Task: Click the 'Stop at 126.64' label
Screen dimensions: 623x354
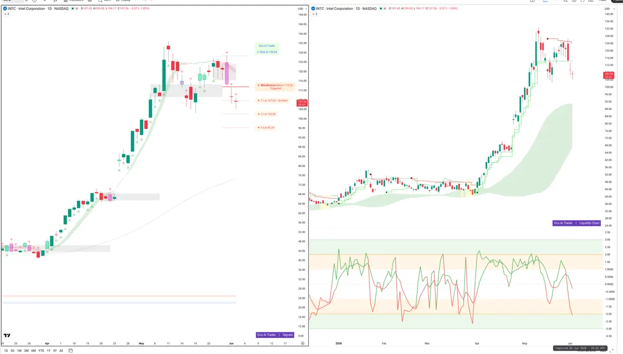Action: [x=267, y=52]
